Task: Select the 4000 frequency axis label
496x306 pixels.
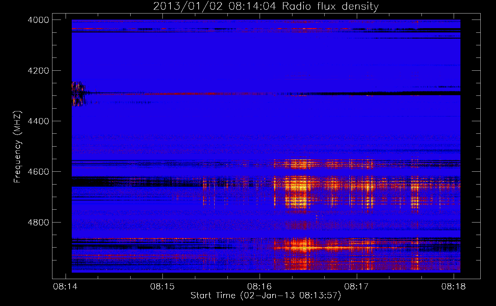Action: [38, 20]
